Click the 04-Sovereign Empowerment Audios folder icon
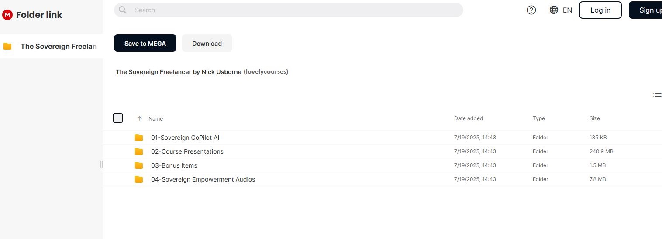The width and height of the screenshot is (662, 239). (x=139, y=179)
